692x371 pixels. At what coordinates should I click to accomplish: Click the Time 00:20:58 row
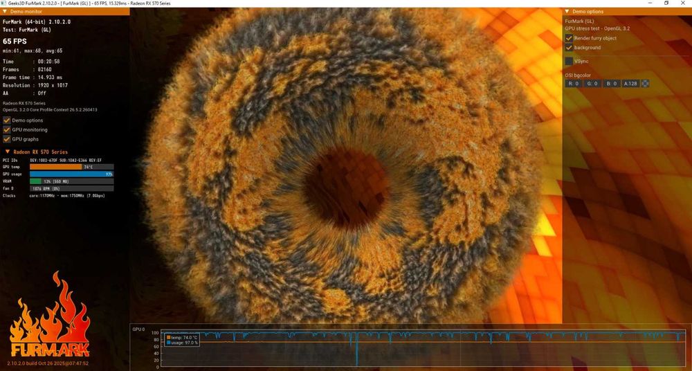coord(31,62)
